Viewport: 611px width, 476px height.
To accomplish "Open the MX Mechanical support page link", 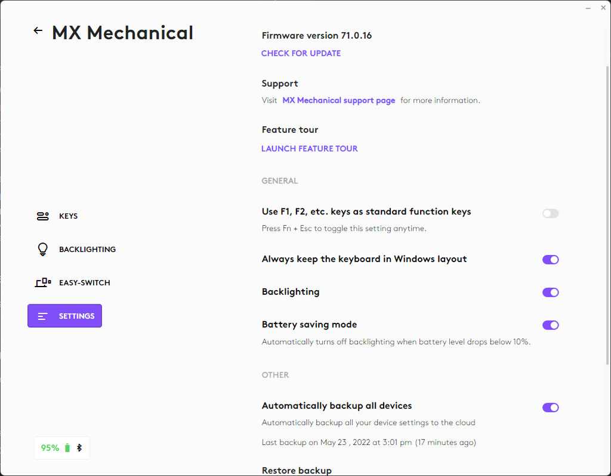I will 338,101.
